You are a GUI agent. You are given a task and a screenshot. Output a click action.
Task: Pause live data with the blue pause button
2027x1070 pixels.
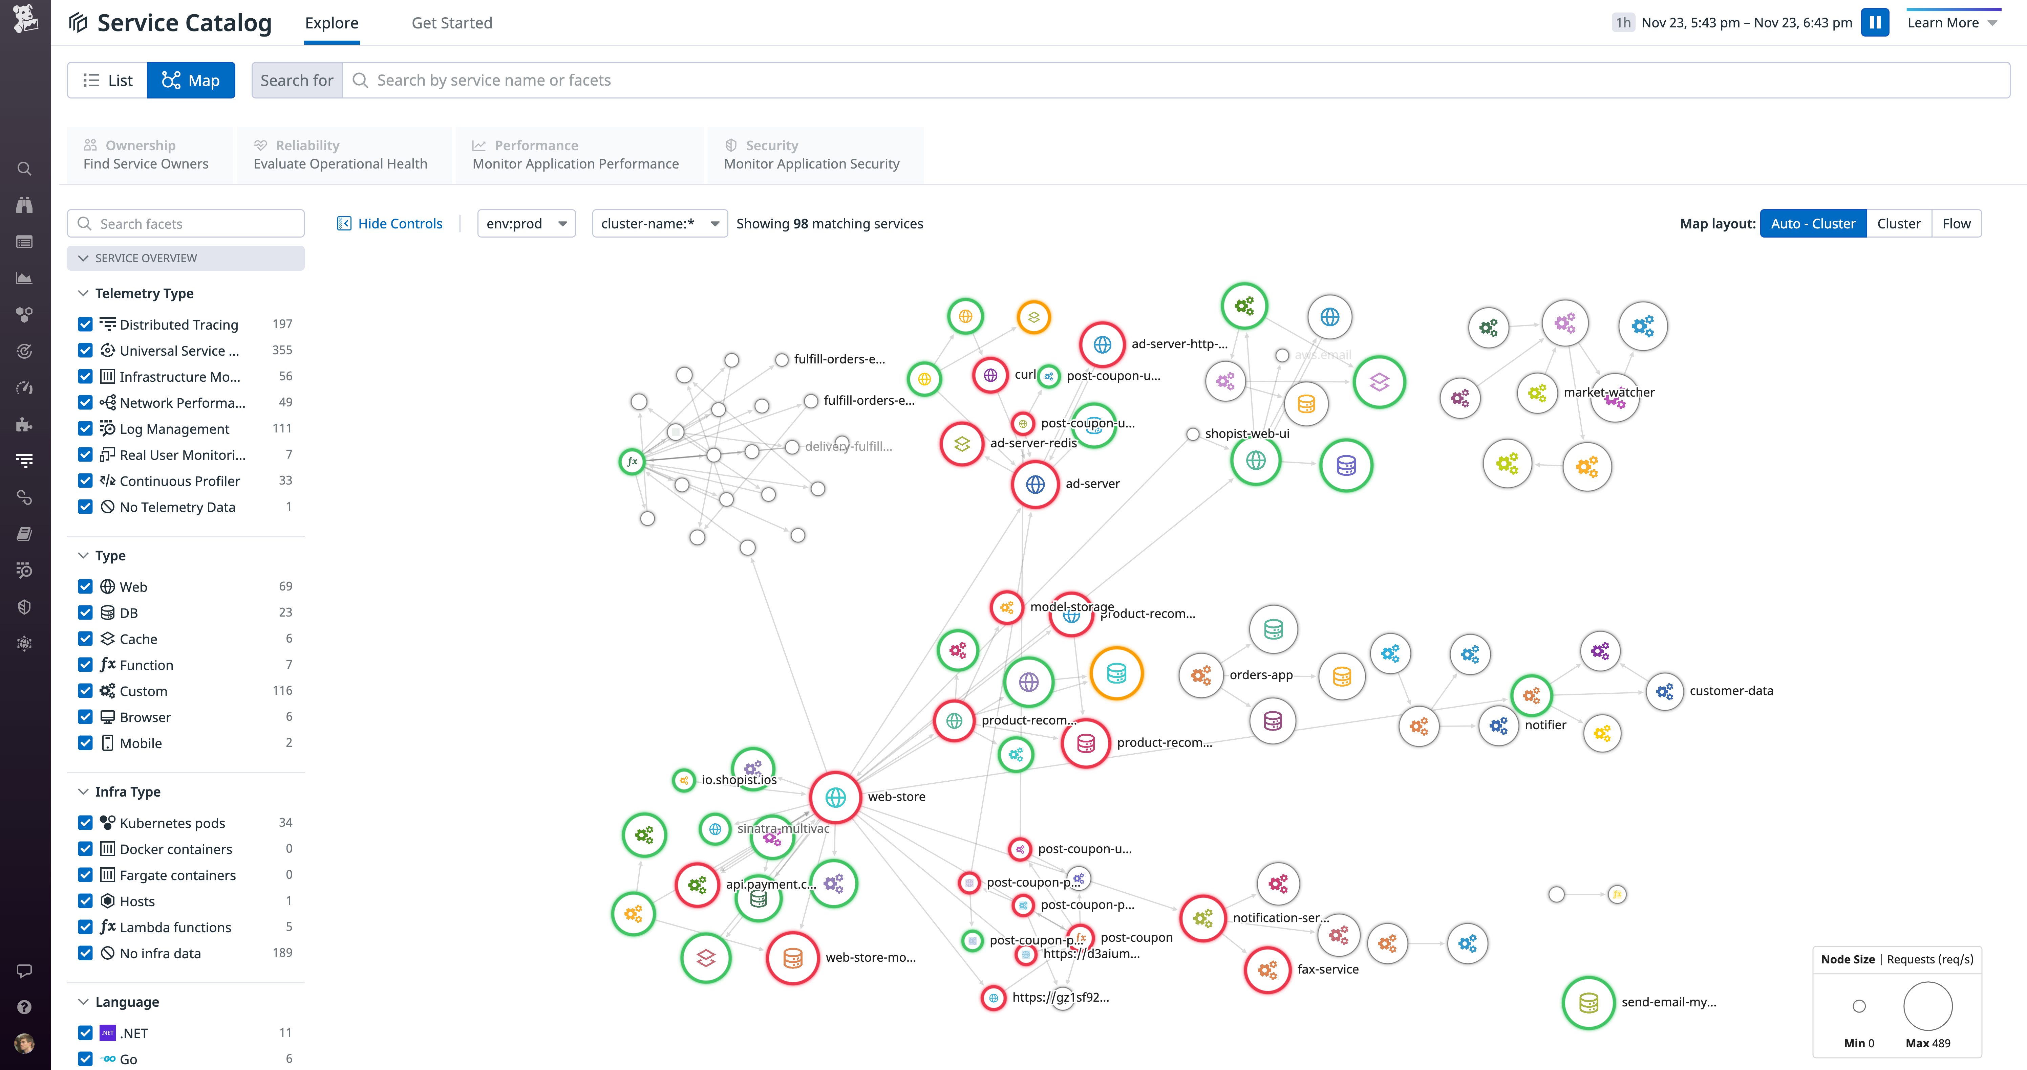tap(1875, 22)
